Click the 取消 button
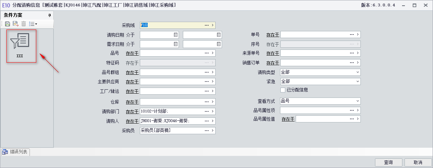This screenshot has height=168, width=433. (x=418, y=162)
